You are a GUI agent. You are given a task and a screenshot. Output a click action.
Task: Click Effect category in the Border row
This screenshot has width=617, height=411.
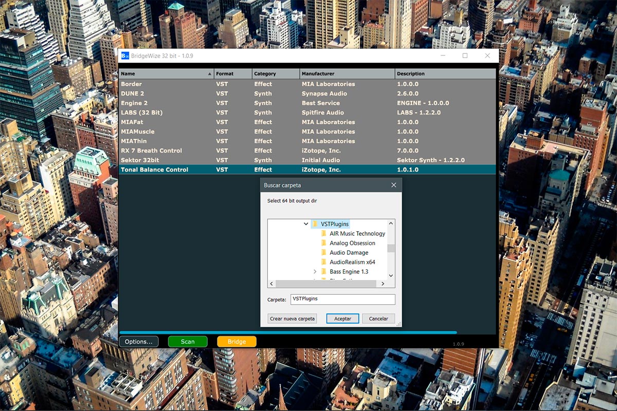(263, 84)
